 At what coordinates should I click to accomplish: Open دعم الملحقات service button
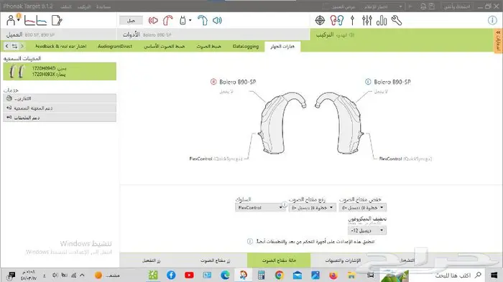point(60,118)
